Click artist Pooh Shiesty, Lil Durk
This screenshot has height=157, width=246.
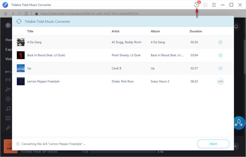coord(126,55)
